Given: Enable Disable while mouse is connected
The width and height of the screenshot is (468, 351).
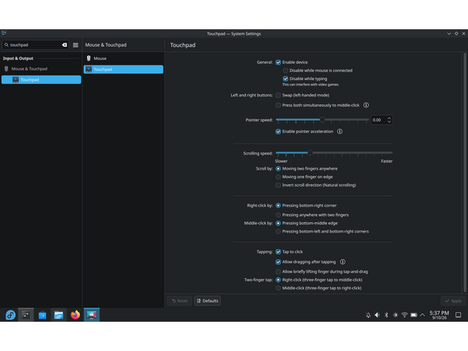Looking at the screenshot, I should (285, 70).
